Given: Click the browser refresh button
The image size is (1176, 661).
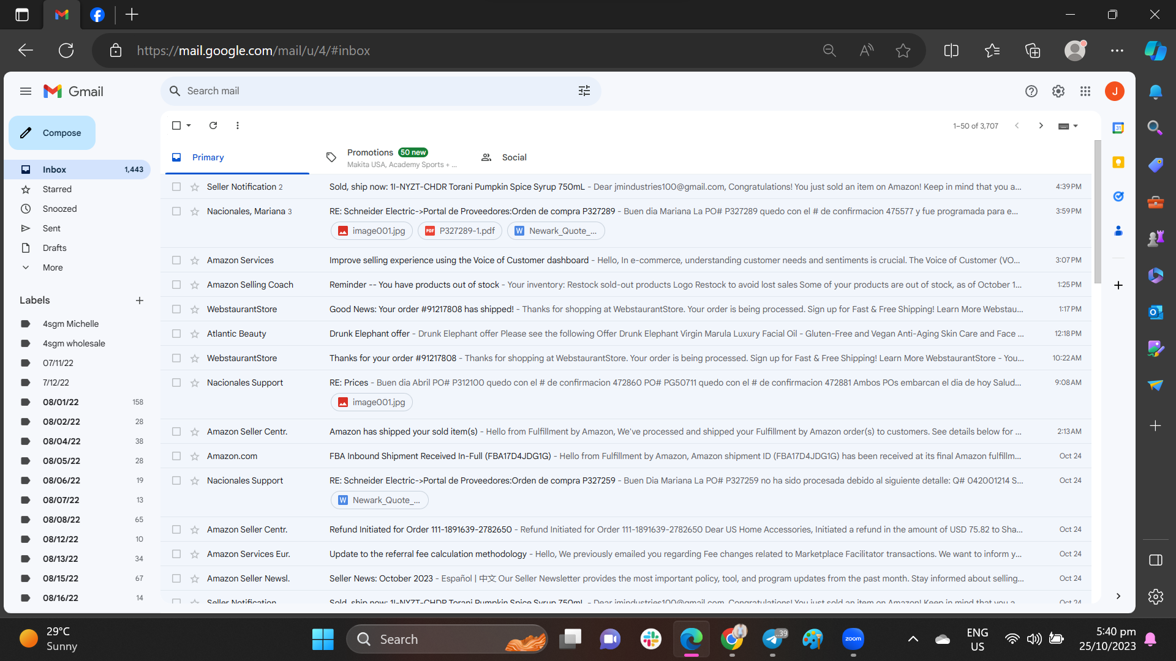Looking at the screenshot, I should tap(66, 51).
